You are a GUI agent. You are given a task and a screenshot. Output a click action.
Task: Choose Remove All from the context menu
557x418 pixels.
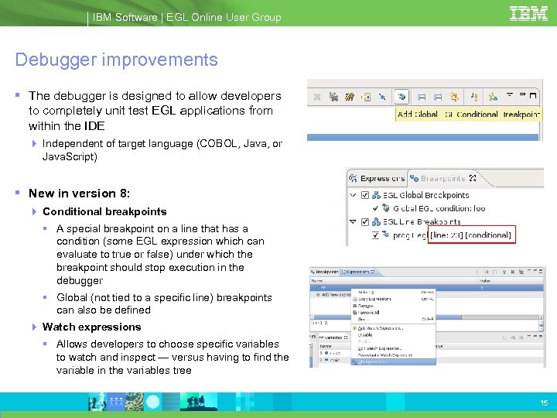[393, 313]
